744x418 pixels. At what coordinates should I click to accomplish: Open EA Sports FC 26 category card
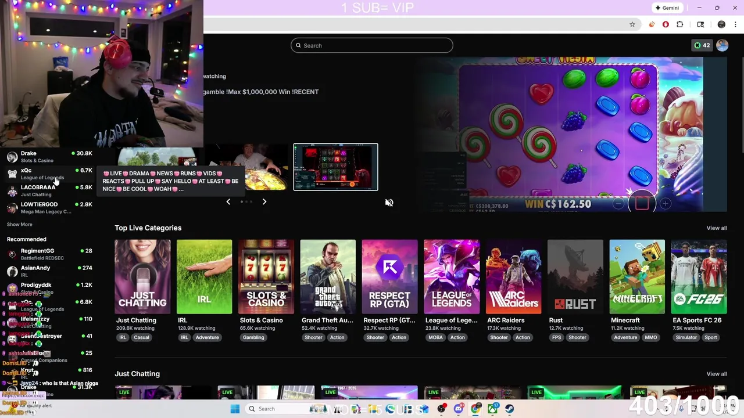tap(699, 277)
